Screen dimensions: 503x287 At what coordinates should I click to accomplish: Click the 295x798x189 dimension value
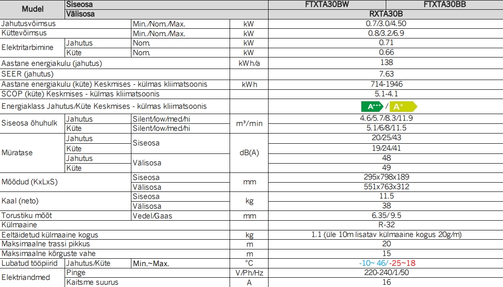click(x=387, y=177)
